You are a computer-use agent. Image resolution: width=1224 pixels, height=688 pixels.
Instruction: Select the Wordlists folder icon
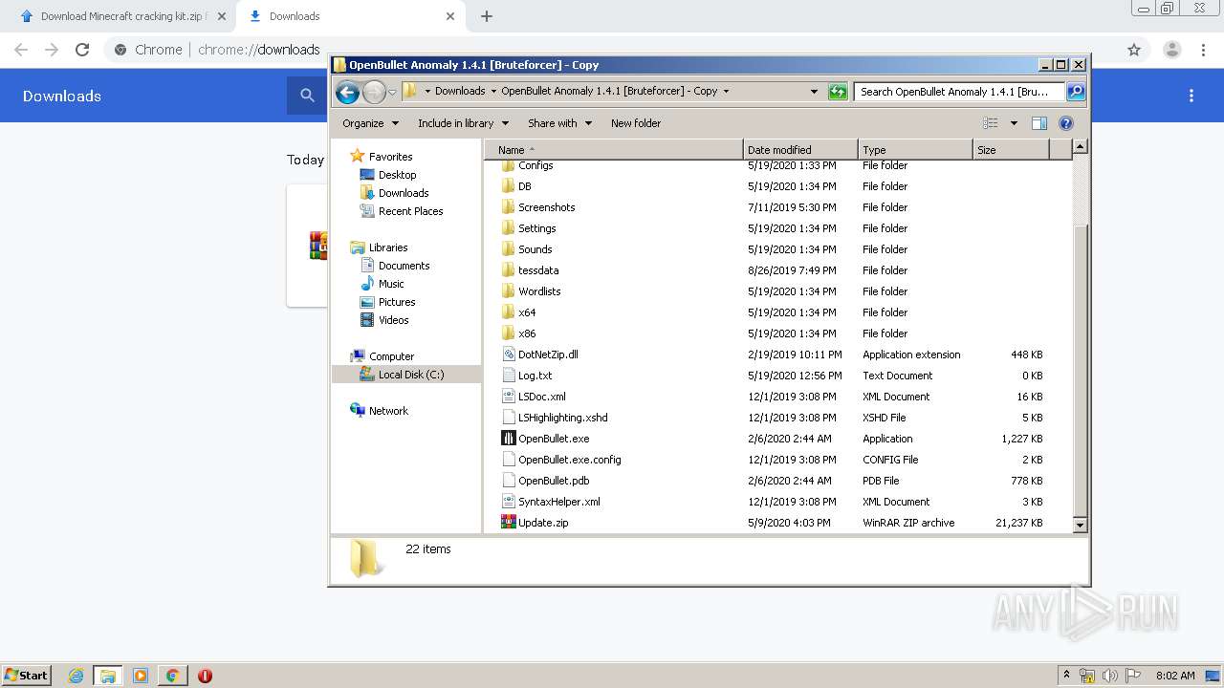click(x=509, y=291)
